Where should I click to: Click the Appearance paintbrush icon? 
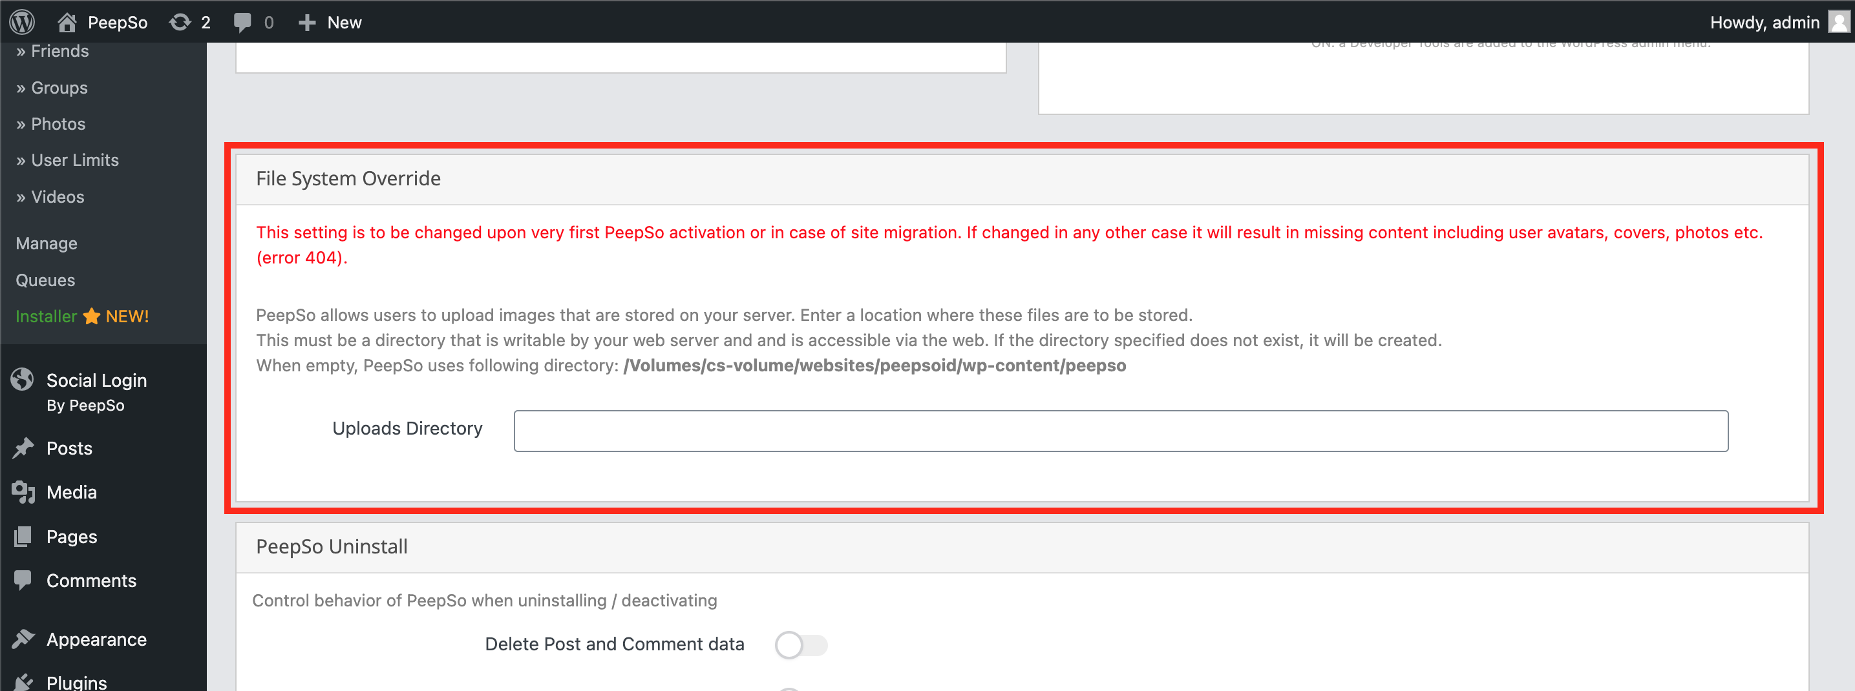pyautogui.click(x=23, y=639)
